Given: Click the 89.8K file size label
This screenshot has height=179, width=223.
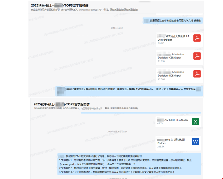Looking at the screenshot, I should click(161, 43).
